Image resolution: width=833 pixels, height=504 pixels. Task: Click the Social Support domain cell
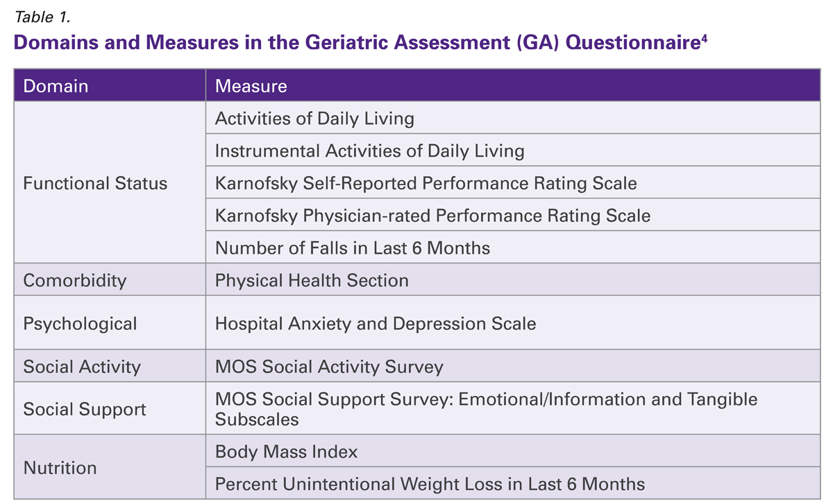(x=85, y=409)
